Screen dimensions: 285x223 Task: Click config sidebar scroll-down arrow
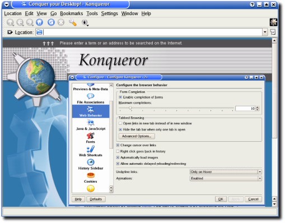click(111, 191)
